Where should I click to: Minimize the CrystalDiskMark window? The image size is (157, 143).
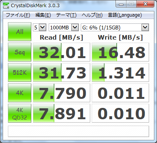121,4
